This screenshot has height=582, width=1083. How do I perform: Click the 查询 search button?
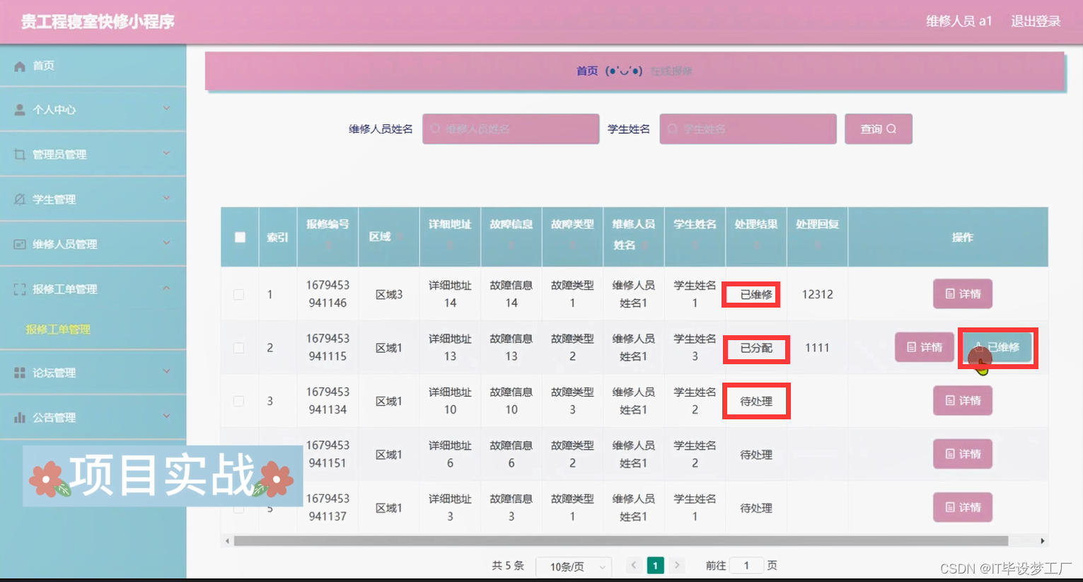[879, 129]
